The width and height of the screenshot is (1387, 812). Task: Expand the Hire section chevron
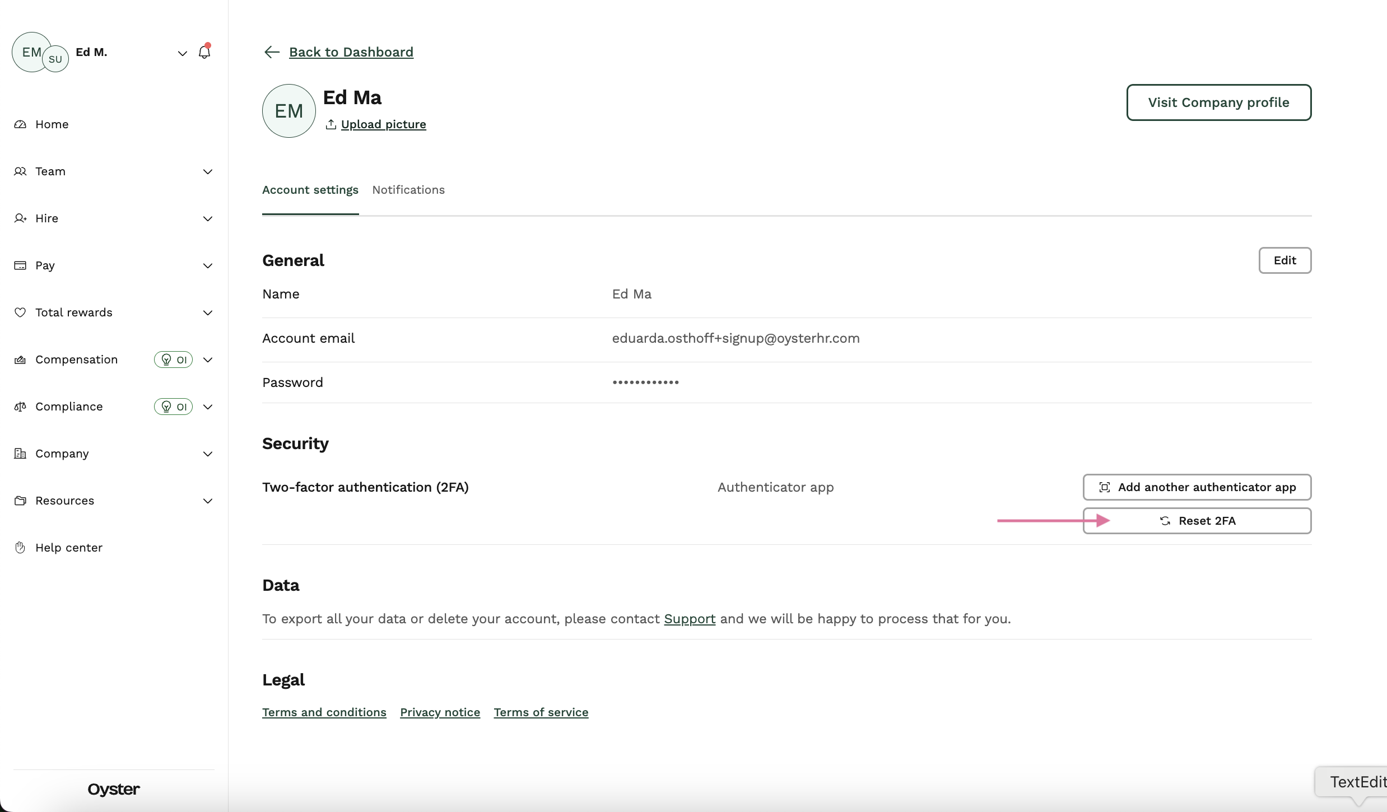tap(208, 218)
